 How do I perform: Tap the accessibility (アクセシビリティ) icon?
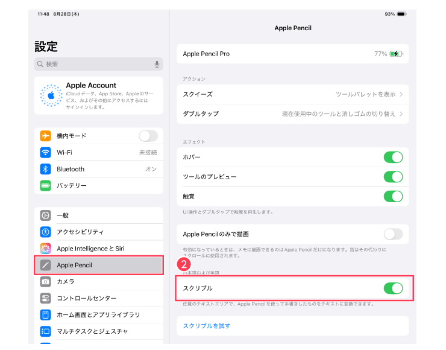pos(46,232)
